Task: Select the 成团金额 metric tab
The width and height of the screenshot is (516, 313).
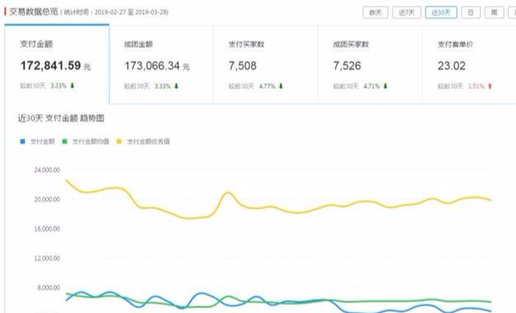Action: [x=161, y=64]
